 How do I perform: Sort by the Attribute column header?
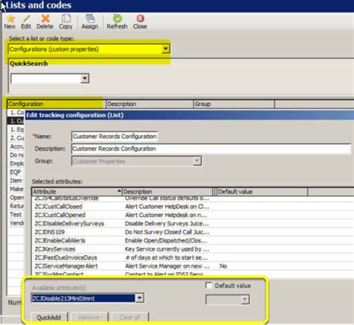pos(76,192)
